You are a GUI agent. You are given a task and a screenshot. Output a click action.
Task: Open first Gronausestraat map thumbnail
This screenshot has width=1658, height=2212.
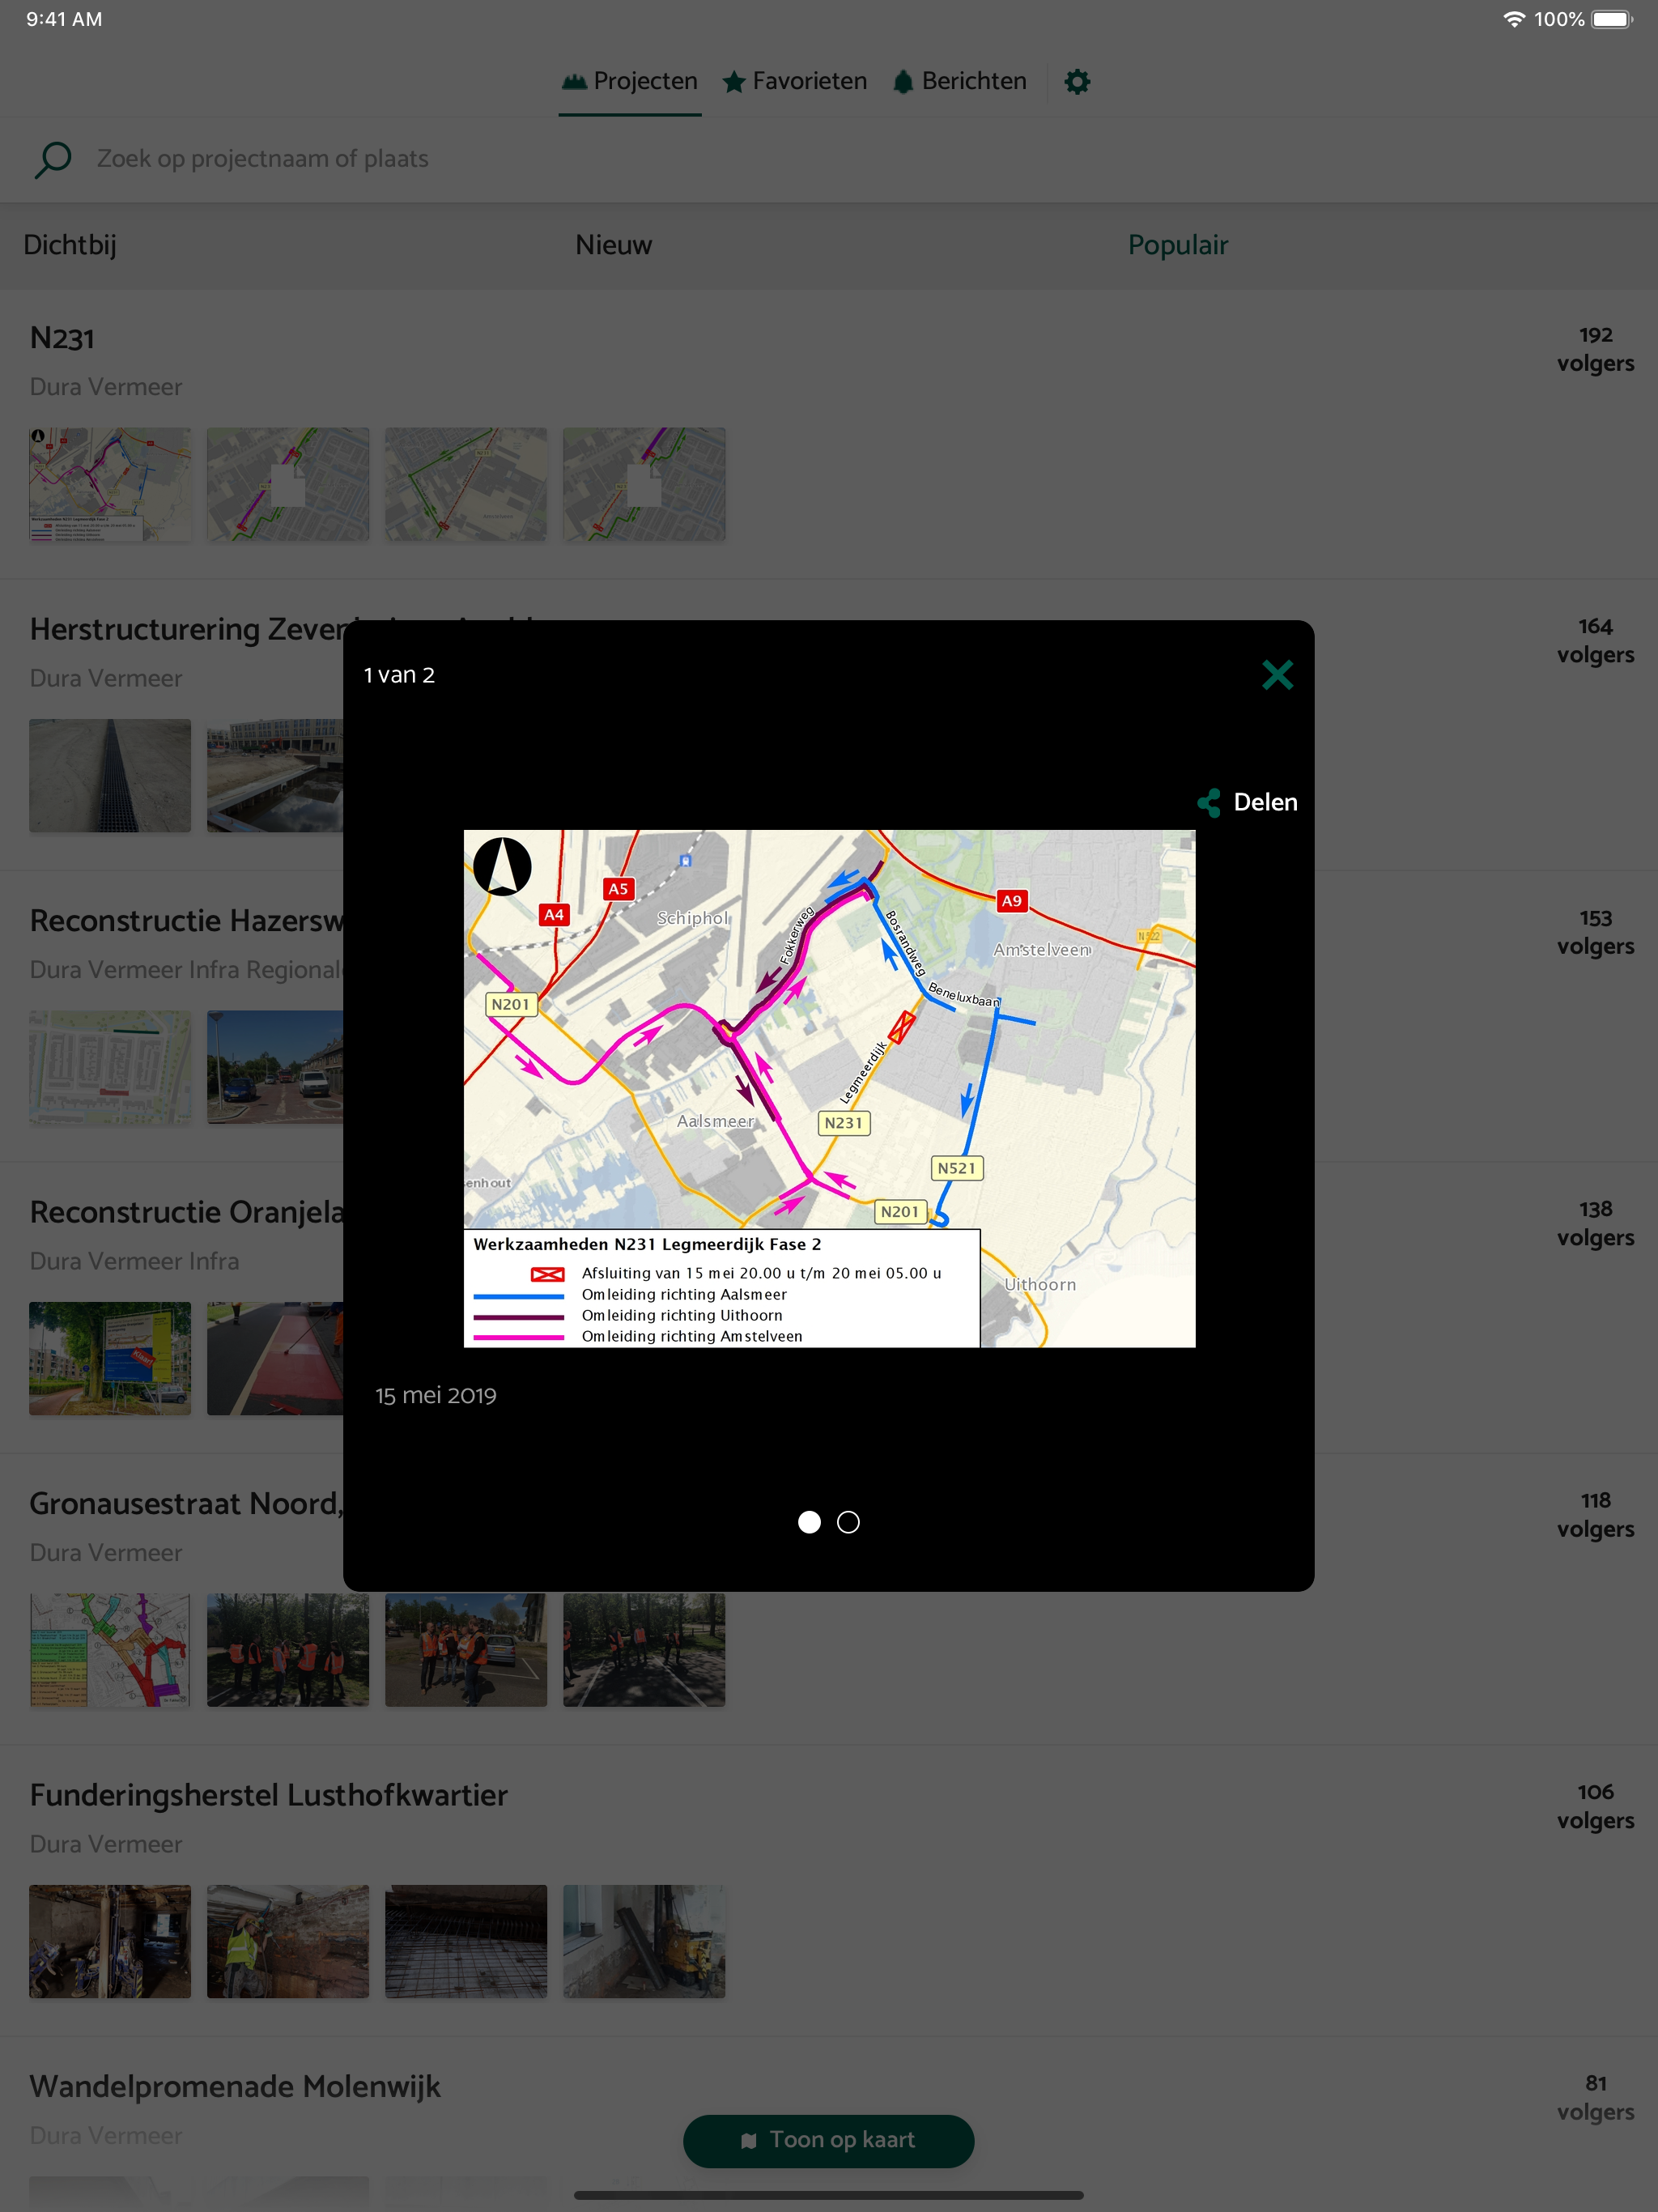coord(110,1650)
